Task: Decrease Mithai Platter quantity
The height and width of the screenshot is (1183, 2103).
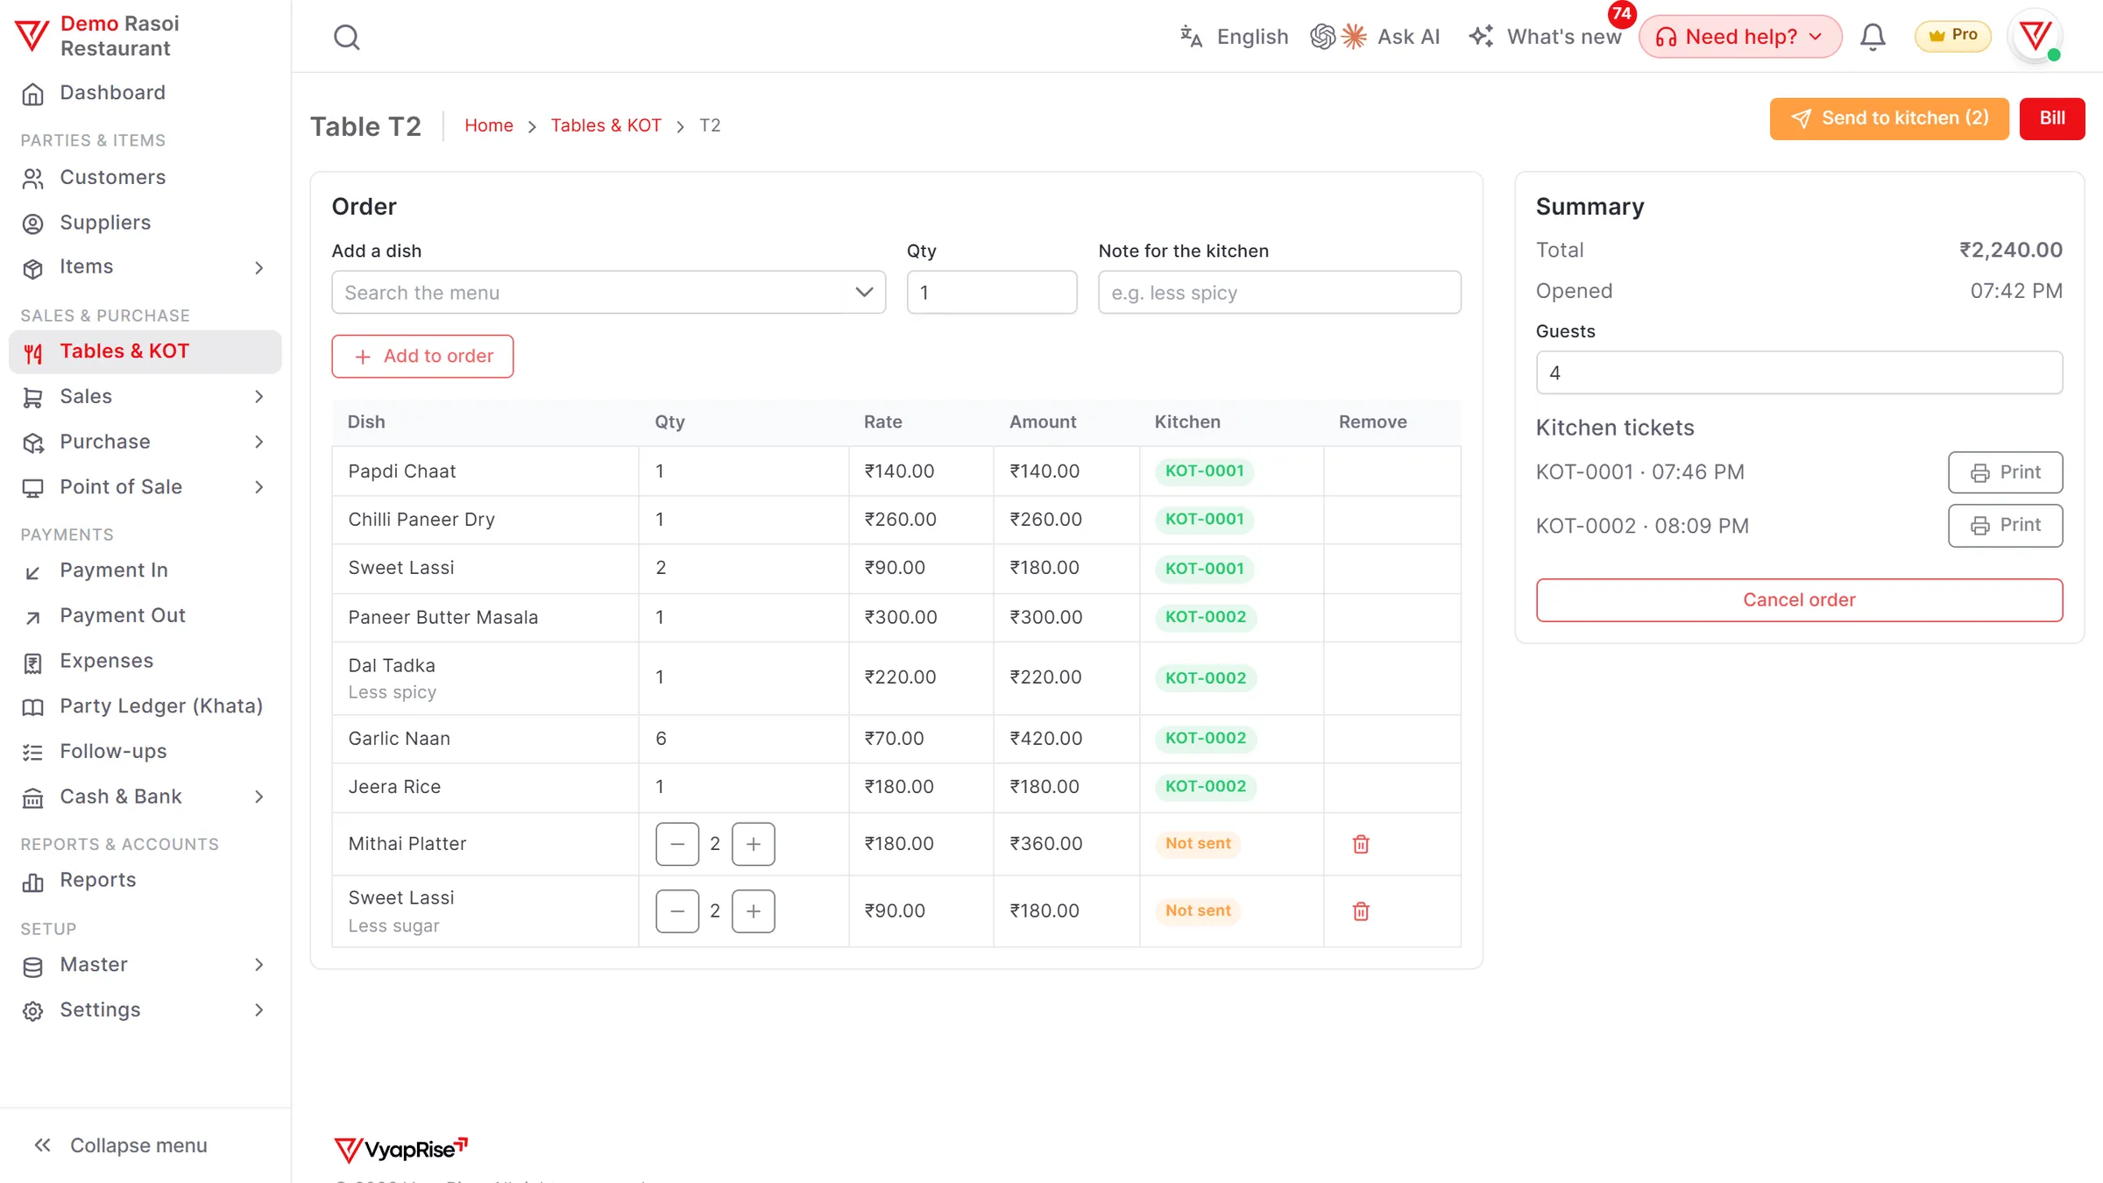Action: point(677,844)
